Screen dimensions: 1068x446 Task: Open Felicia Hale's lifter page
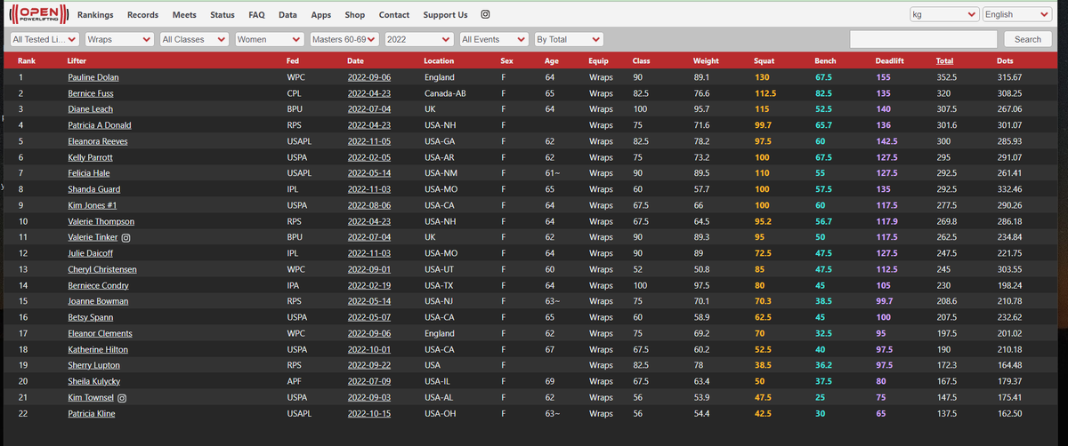[88, 173]
